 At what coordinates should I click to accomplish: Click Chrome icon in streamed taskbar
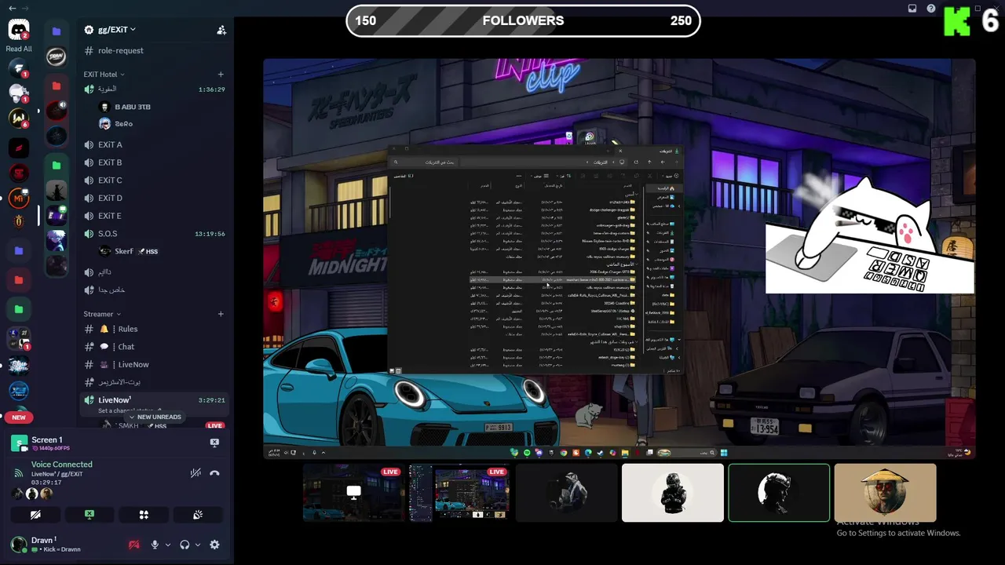point(564,452)
